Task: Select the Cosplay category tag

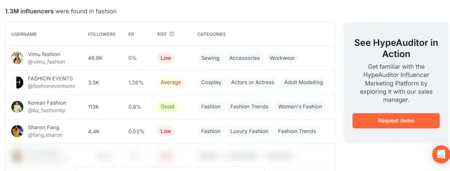Action: 211,82
